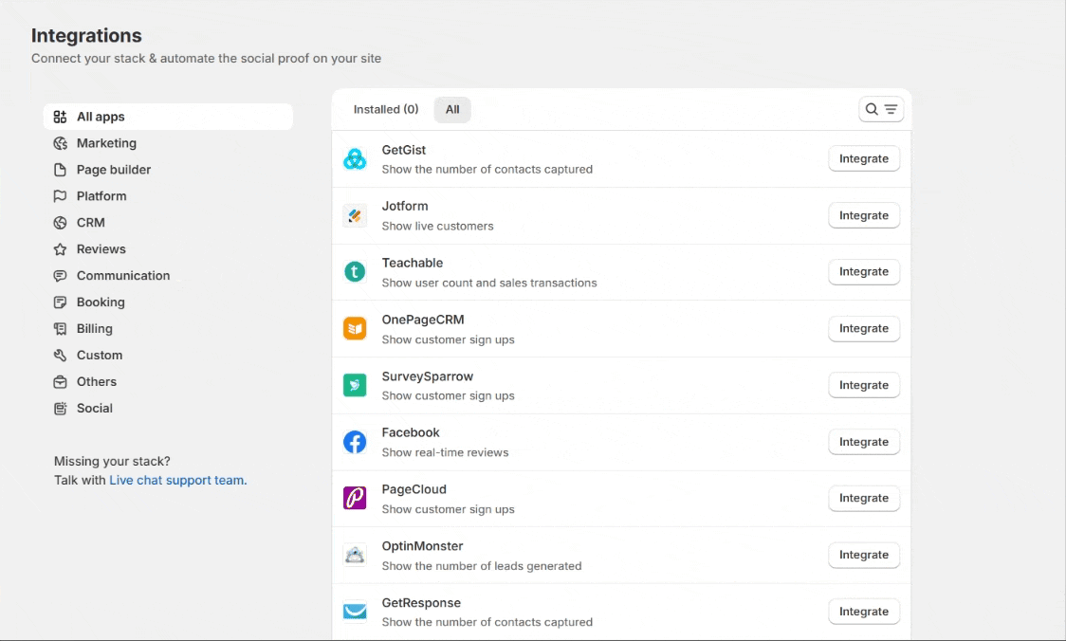Image resolution: width=1066 pixels, height=641 pixels.
Task: Click the GetGist logo icon
Action: 354,159
